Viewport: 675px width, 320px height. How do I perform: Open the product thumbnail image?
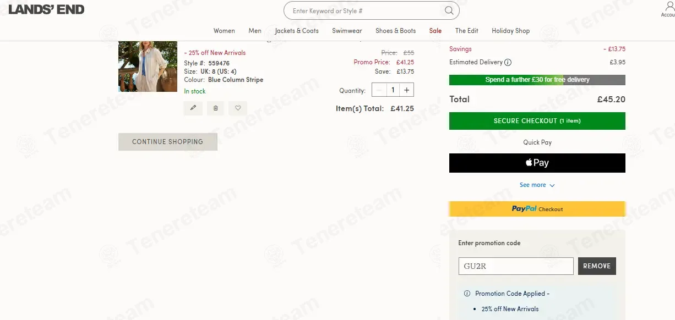point(148,67)
